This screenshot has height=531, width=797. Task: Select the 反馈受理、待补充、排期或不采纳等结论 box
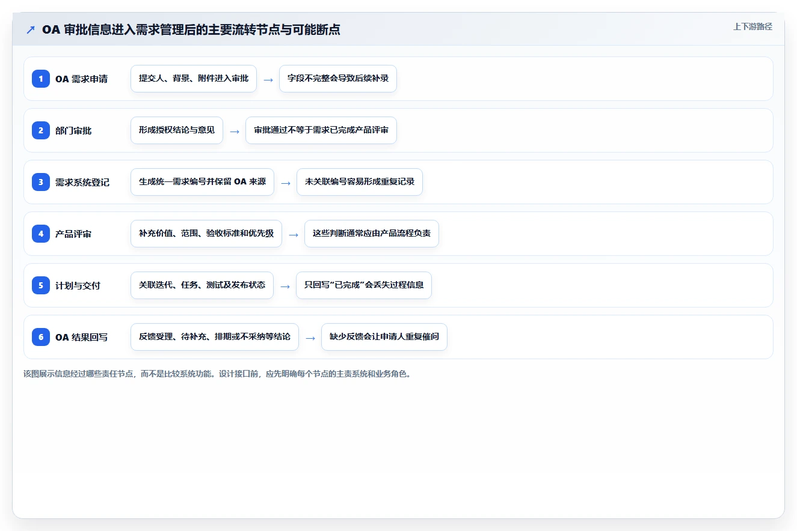(x=215, y=337)
